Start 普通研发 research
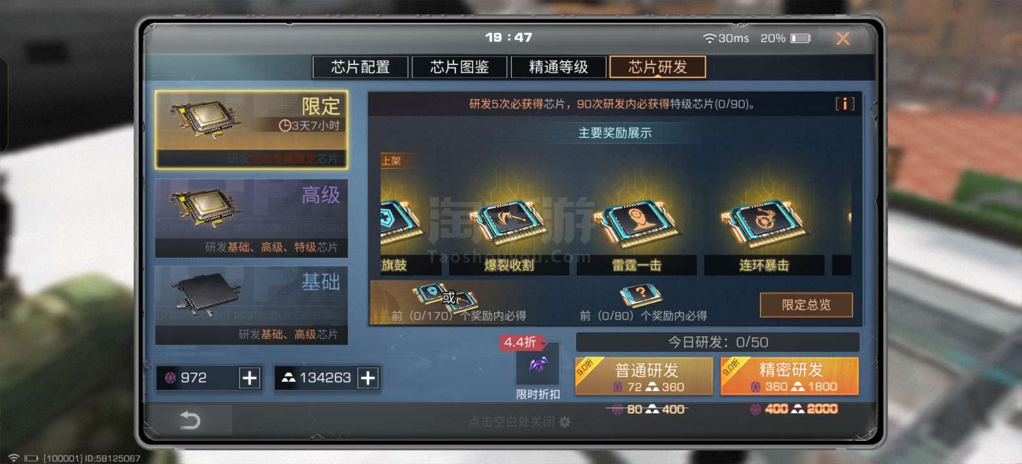The height and width of the screenshot is (464, 1022). tap(644, 376)
